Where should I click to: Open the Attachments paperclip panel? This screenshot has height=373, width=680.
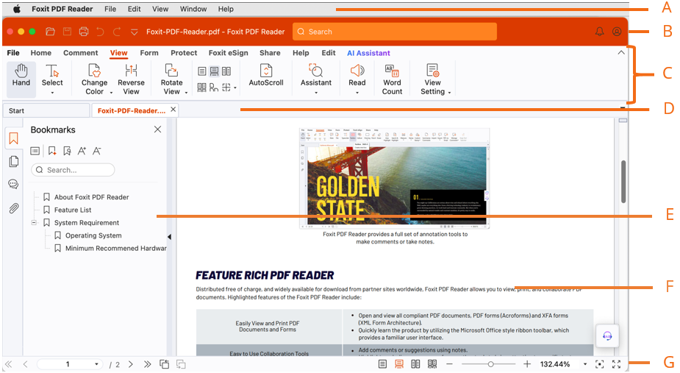(13, 208)
